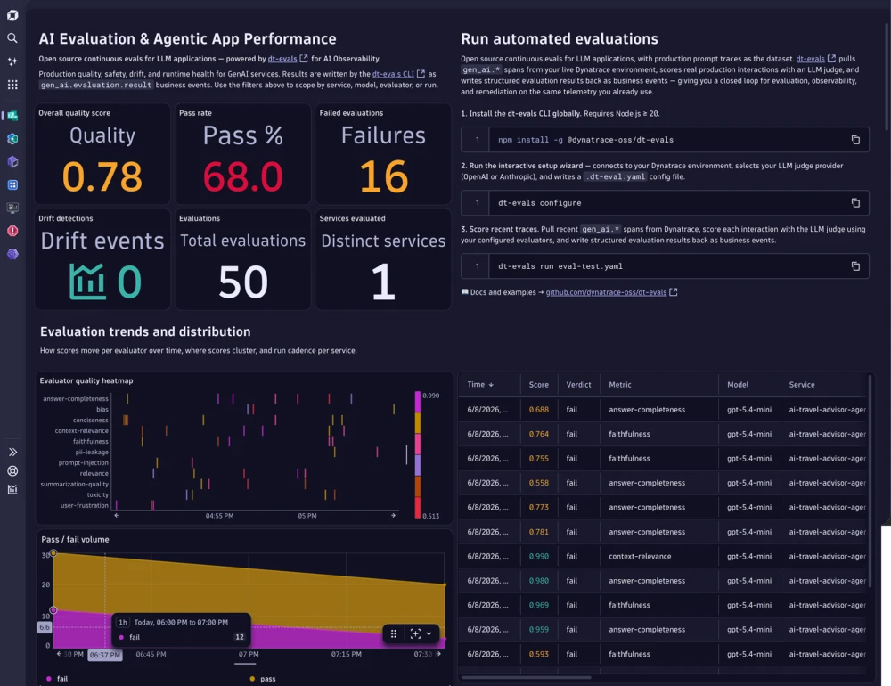Select the Drift events 0 tile
This screenshot has width=891, height=686.
click(x=102, y=260)
